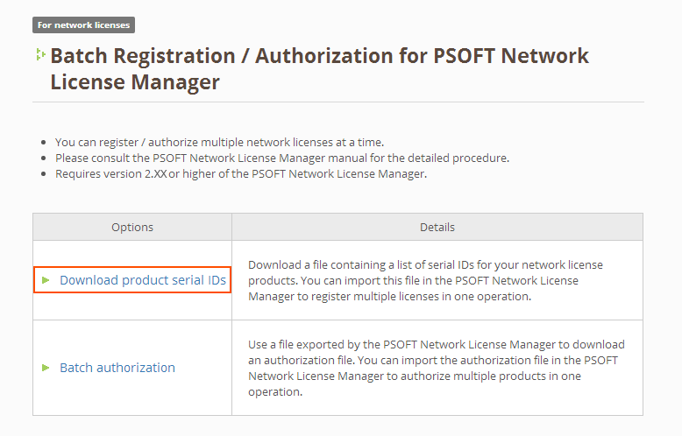The width and height of the screenshot is (682, 436).
Task: Open the Batch authorization link
Action: (x=117, y=368)
